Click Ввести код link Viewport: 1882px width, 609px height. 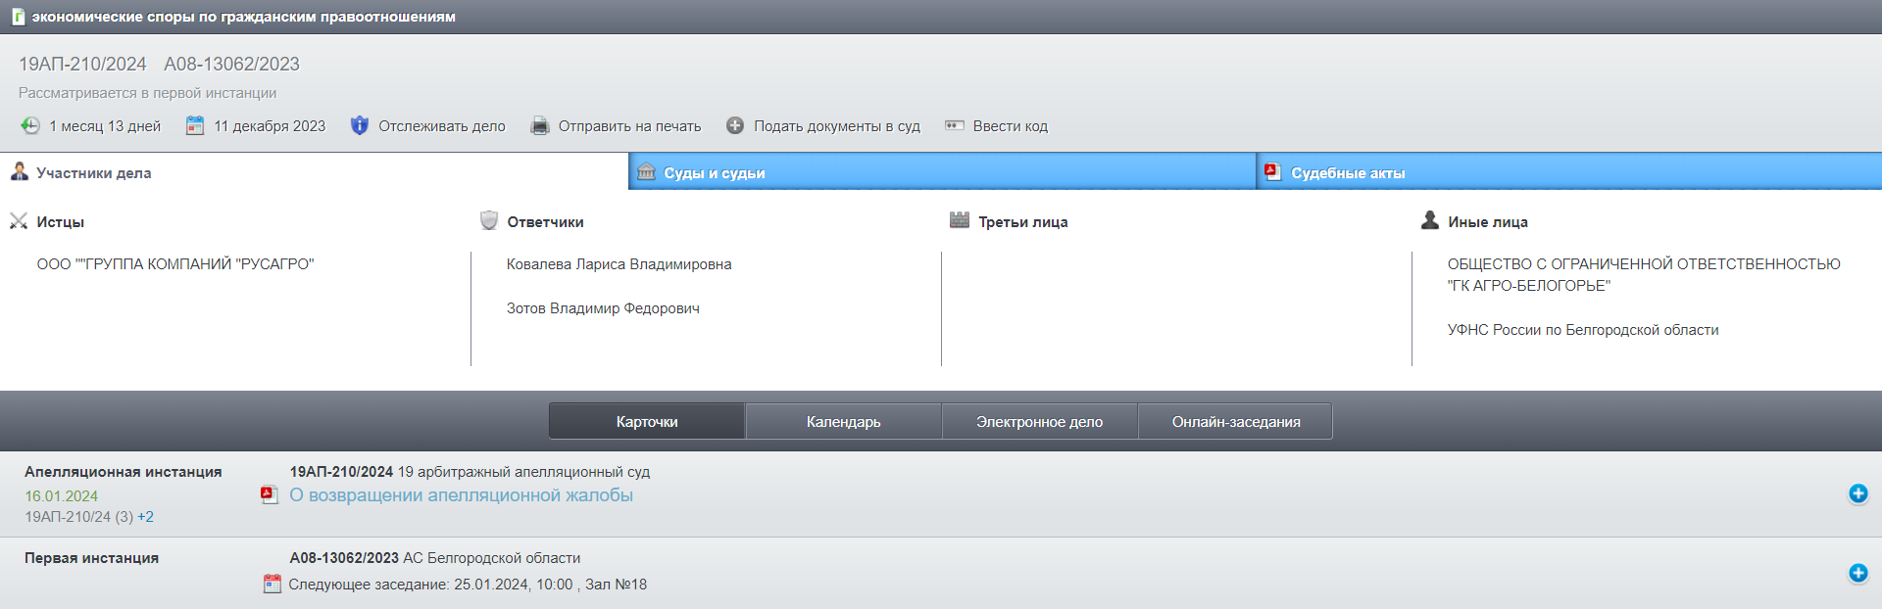[x=1011, y=126]
